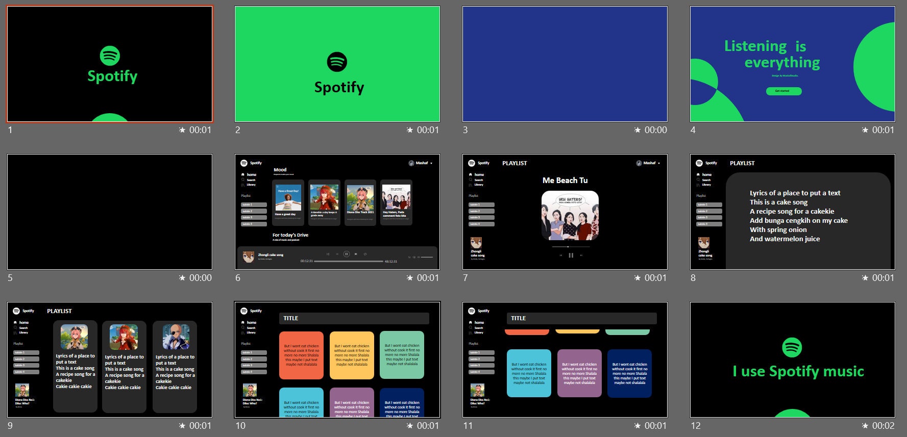907x437 pixels.
Task: Click the transition star icon under slide 6
Action: coord(410,278)
